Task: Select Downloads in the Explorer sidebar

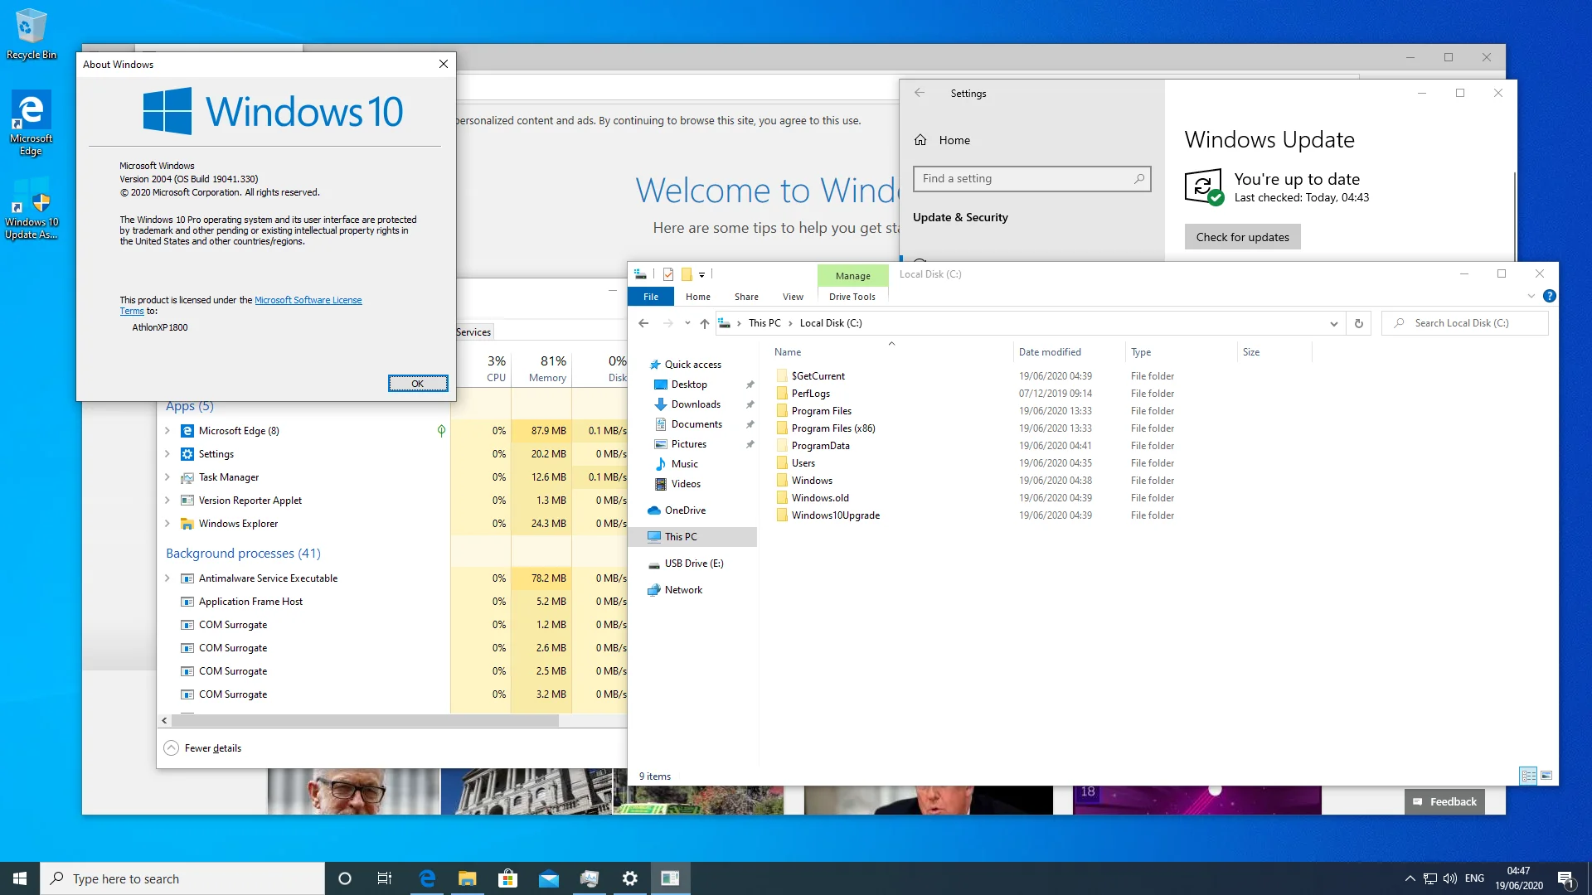Action: 696,404
